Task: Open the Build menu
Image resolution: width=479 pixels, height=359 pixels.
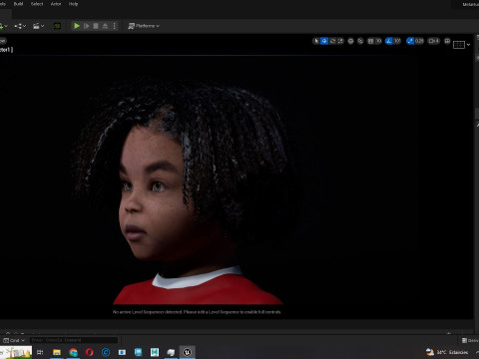Action: tap(18, 4)
